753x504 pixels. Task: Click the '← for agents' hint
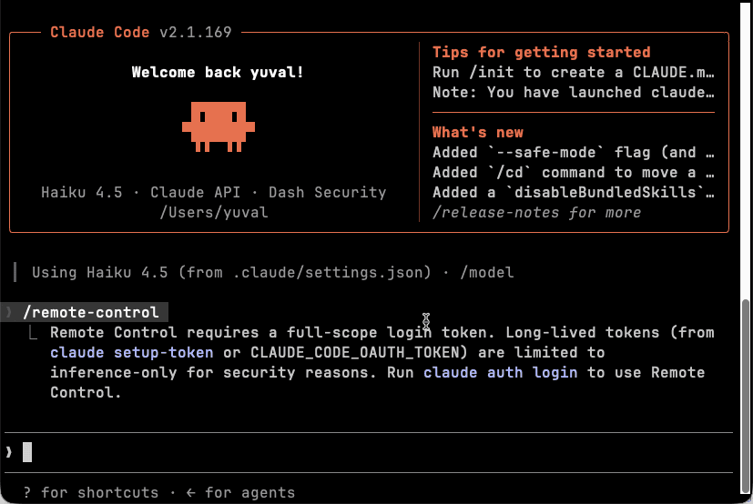[240, 492]
